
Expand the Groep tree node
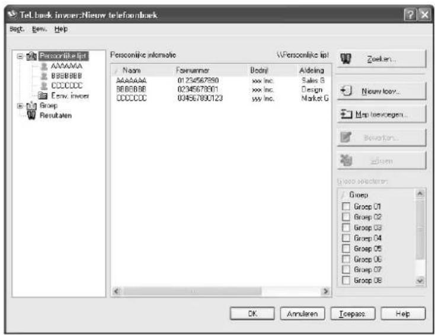click(20, 106)
